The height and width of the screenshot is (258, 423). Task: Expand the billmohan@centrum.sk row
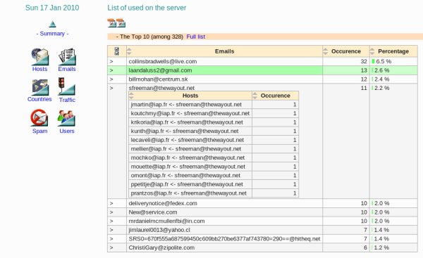point(111,79)
